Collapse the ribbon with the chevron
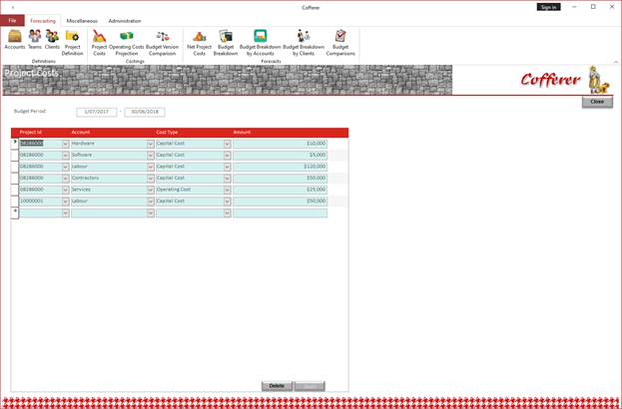The width and height of the screenshot is (622, 409). point(616,62)
